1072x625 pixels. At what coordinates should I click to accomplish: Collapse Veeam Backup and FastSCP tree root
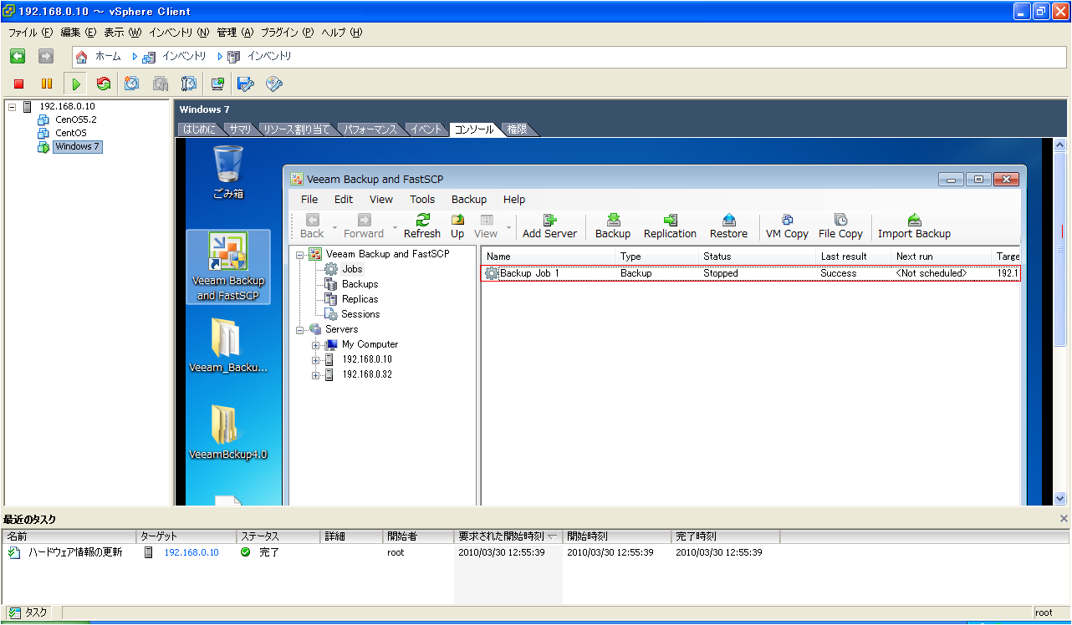click(x=299, y=254)
